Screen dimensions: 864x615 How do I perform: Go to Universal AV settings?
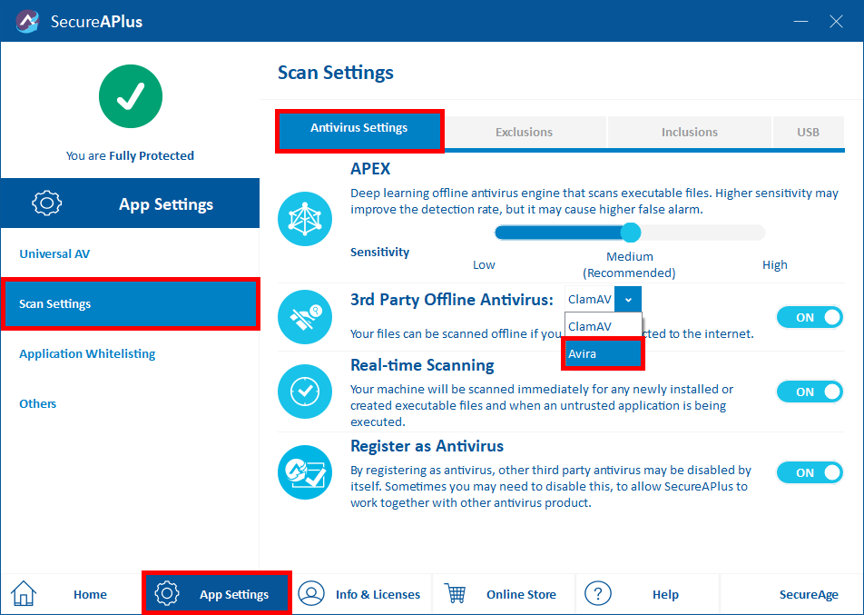[x=55, y=253]
